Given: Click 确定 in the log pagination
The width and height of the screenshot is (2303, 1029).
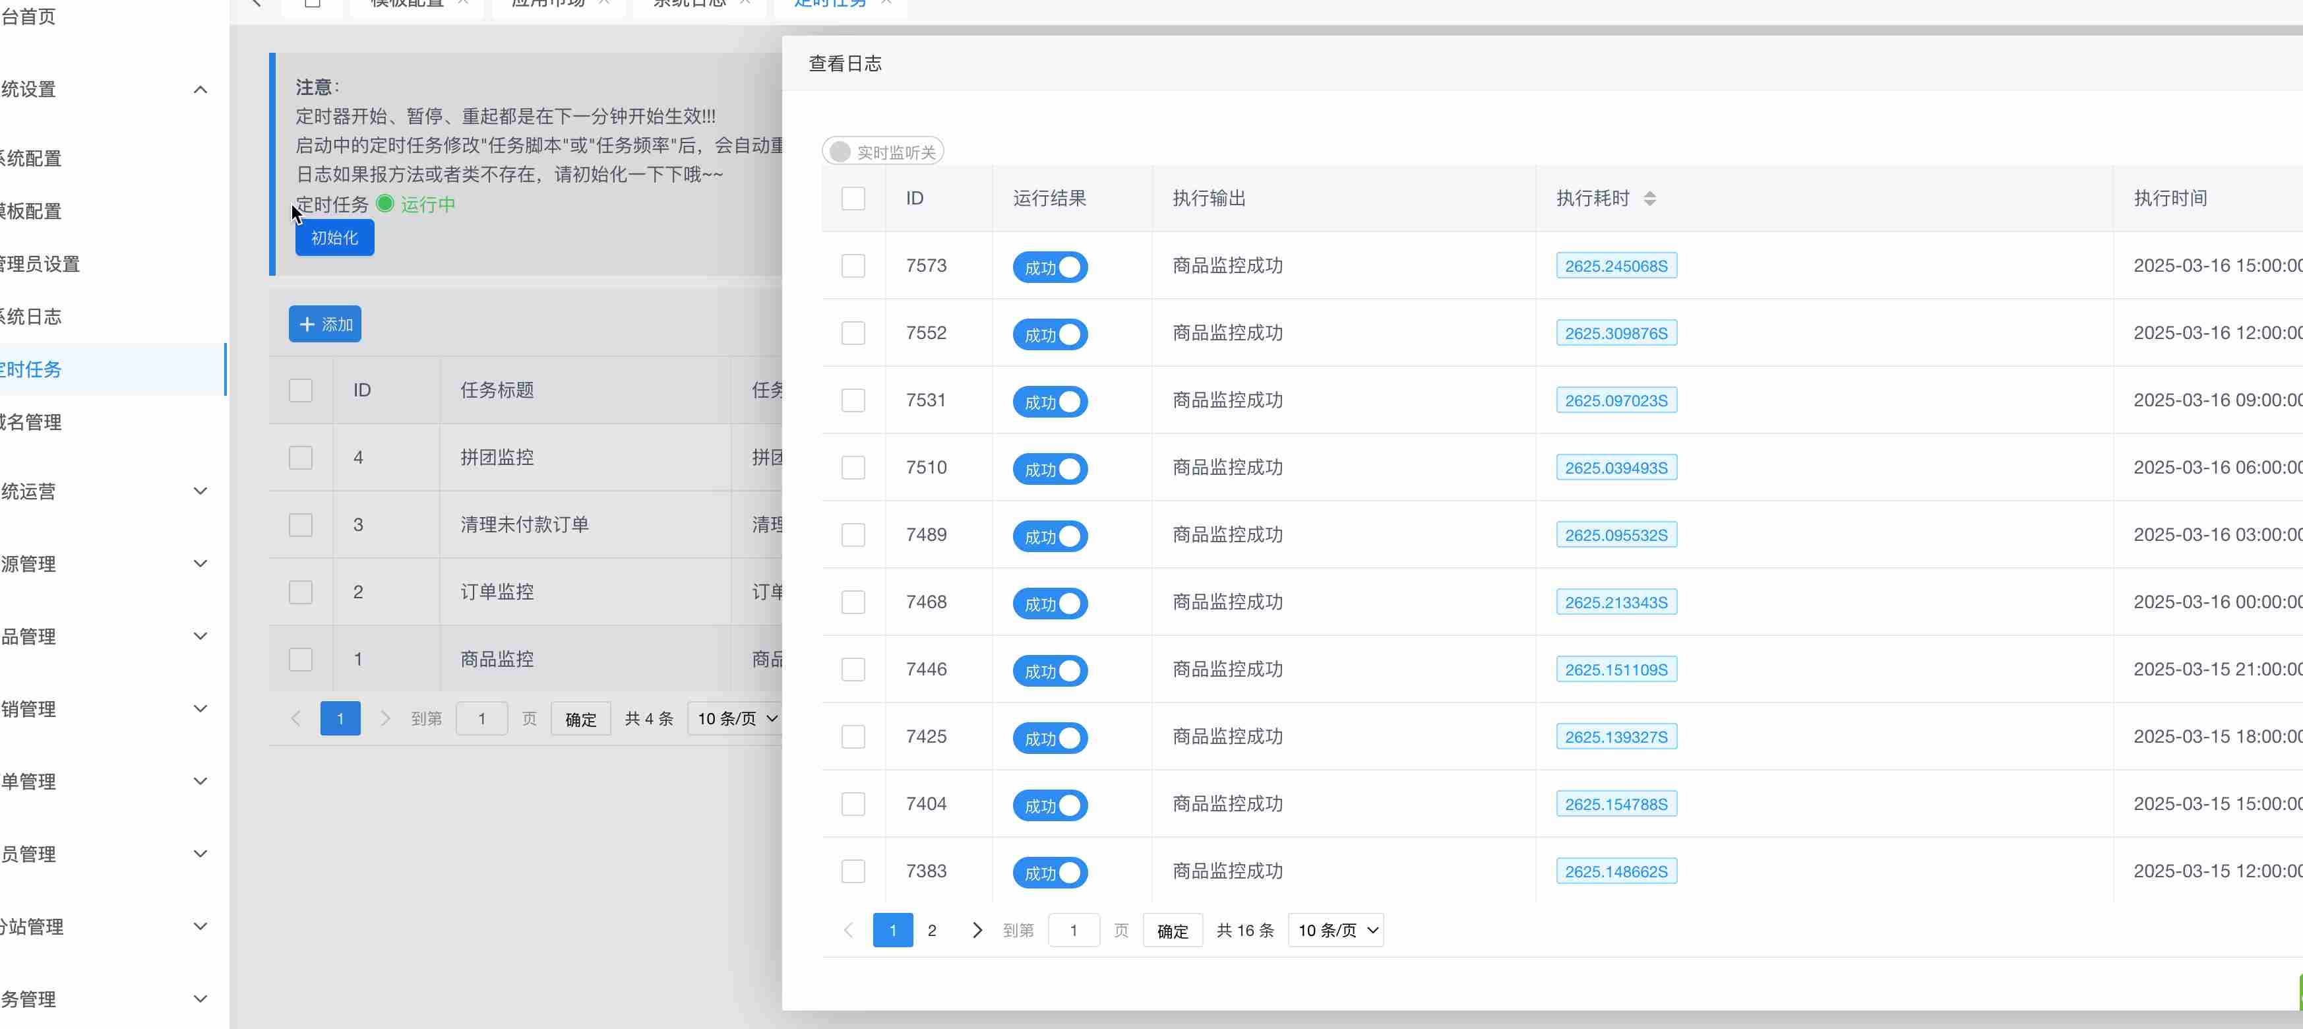Looking at the screenshot, I should (1172, 930).
